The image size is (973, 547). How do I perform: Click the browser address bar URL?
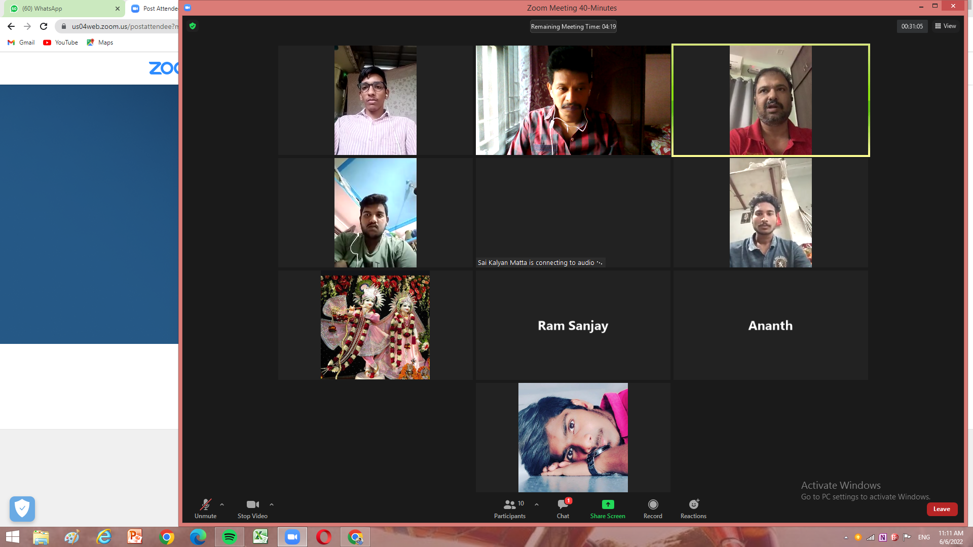124,26
